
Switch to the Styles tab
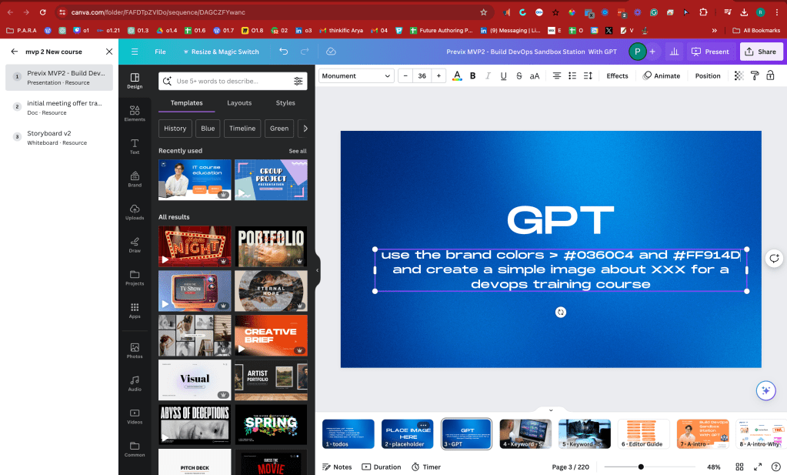pyautogui.click(x=285, y=103)
